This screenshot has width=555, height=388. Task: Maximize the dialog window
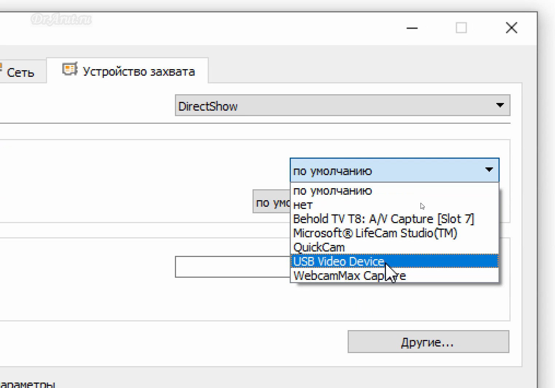(x=461, y=28)
